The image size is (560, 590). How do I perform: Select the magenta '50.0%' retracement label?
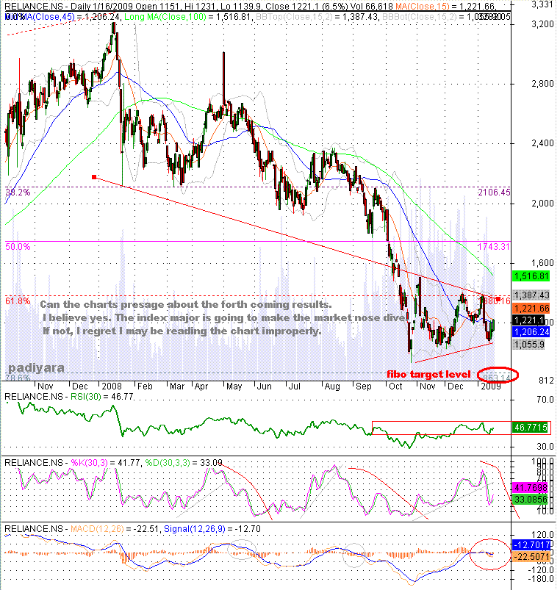coord(18,246)
